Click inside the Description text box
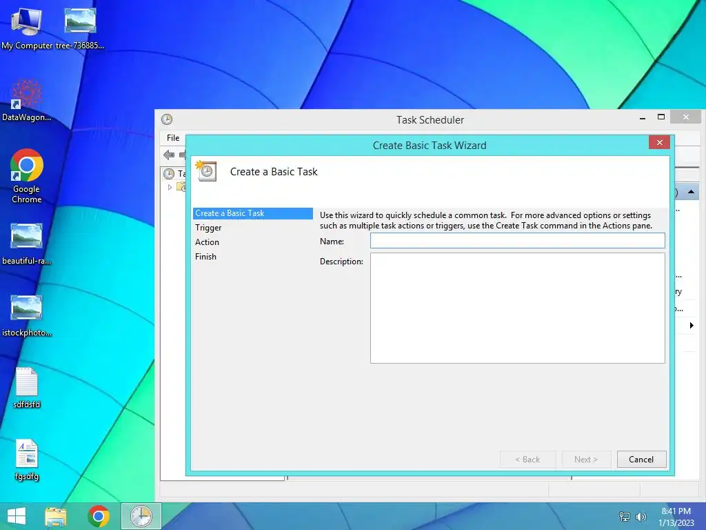The width and height of the screenshot is (706, 530). (x=517, y=308)
